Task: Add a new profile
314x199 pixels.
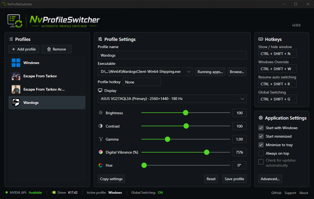Action: 24,49
